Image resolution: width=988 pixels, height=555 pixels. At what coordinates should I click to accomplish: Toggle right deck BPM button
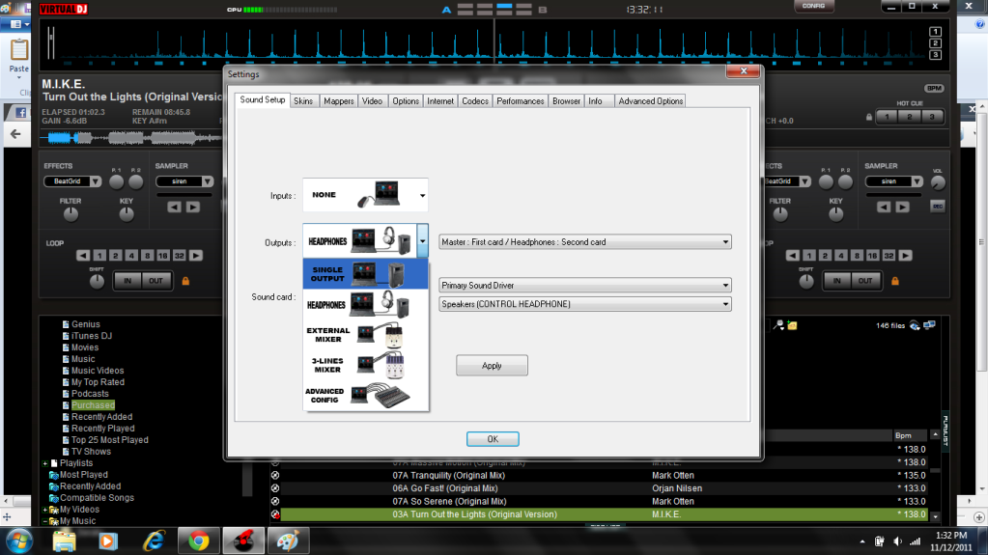click(x=934, y=88)
